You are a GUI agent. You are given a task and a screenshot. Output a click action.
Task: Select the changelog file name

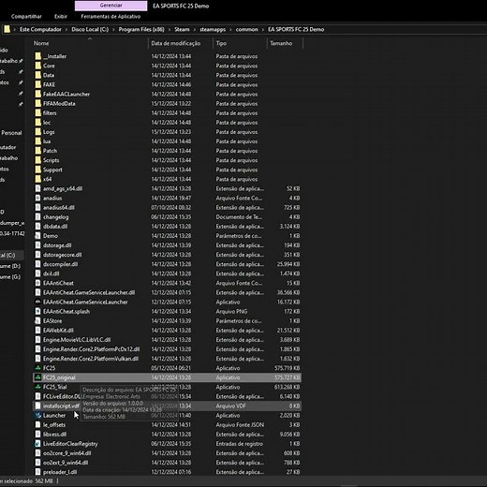pyautogui.click(x=56, y=217)
